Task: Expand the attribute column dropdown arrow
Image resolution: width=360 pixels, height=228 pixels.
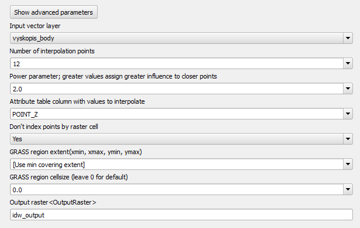Action: 348,114
